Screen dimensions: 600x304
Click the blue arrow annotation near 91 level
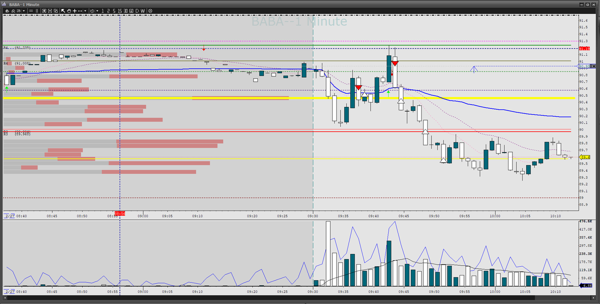point(474,69)
